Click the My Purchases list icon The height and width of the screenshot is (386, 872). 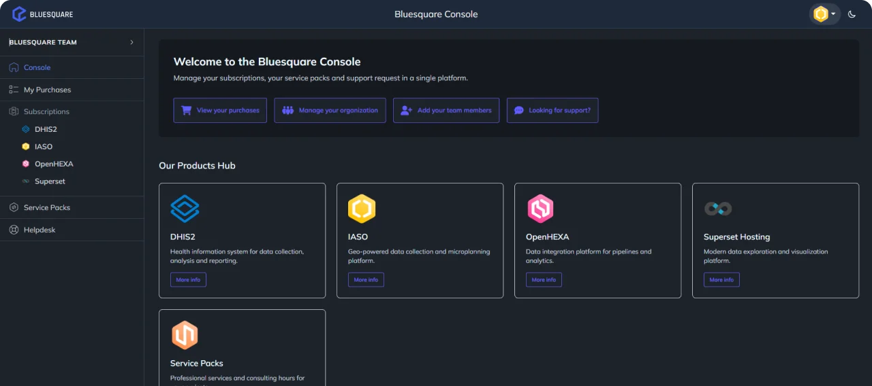coord(14,90)
